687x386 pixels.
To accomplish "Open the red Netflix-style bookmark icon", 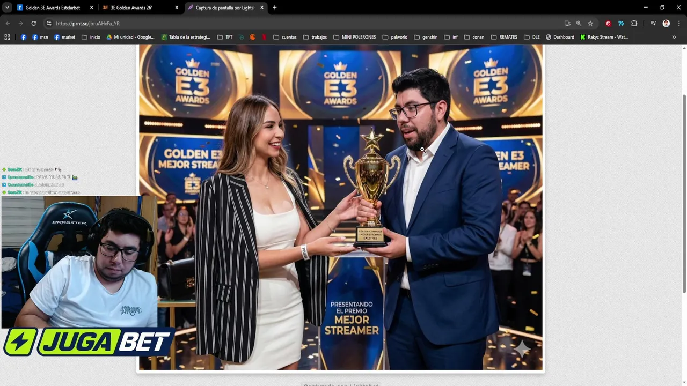I will 264,37.
